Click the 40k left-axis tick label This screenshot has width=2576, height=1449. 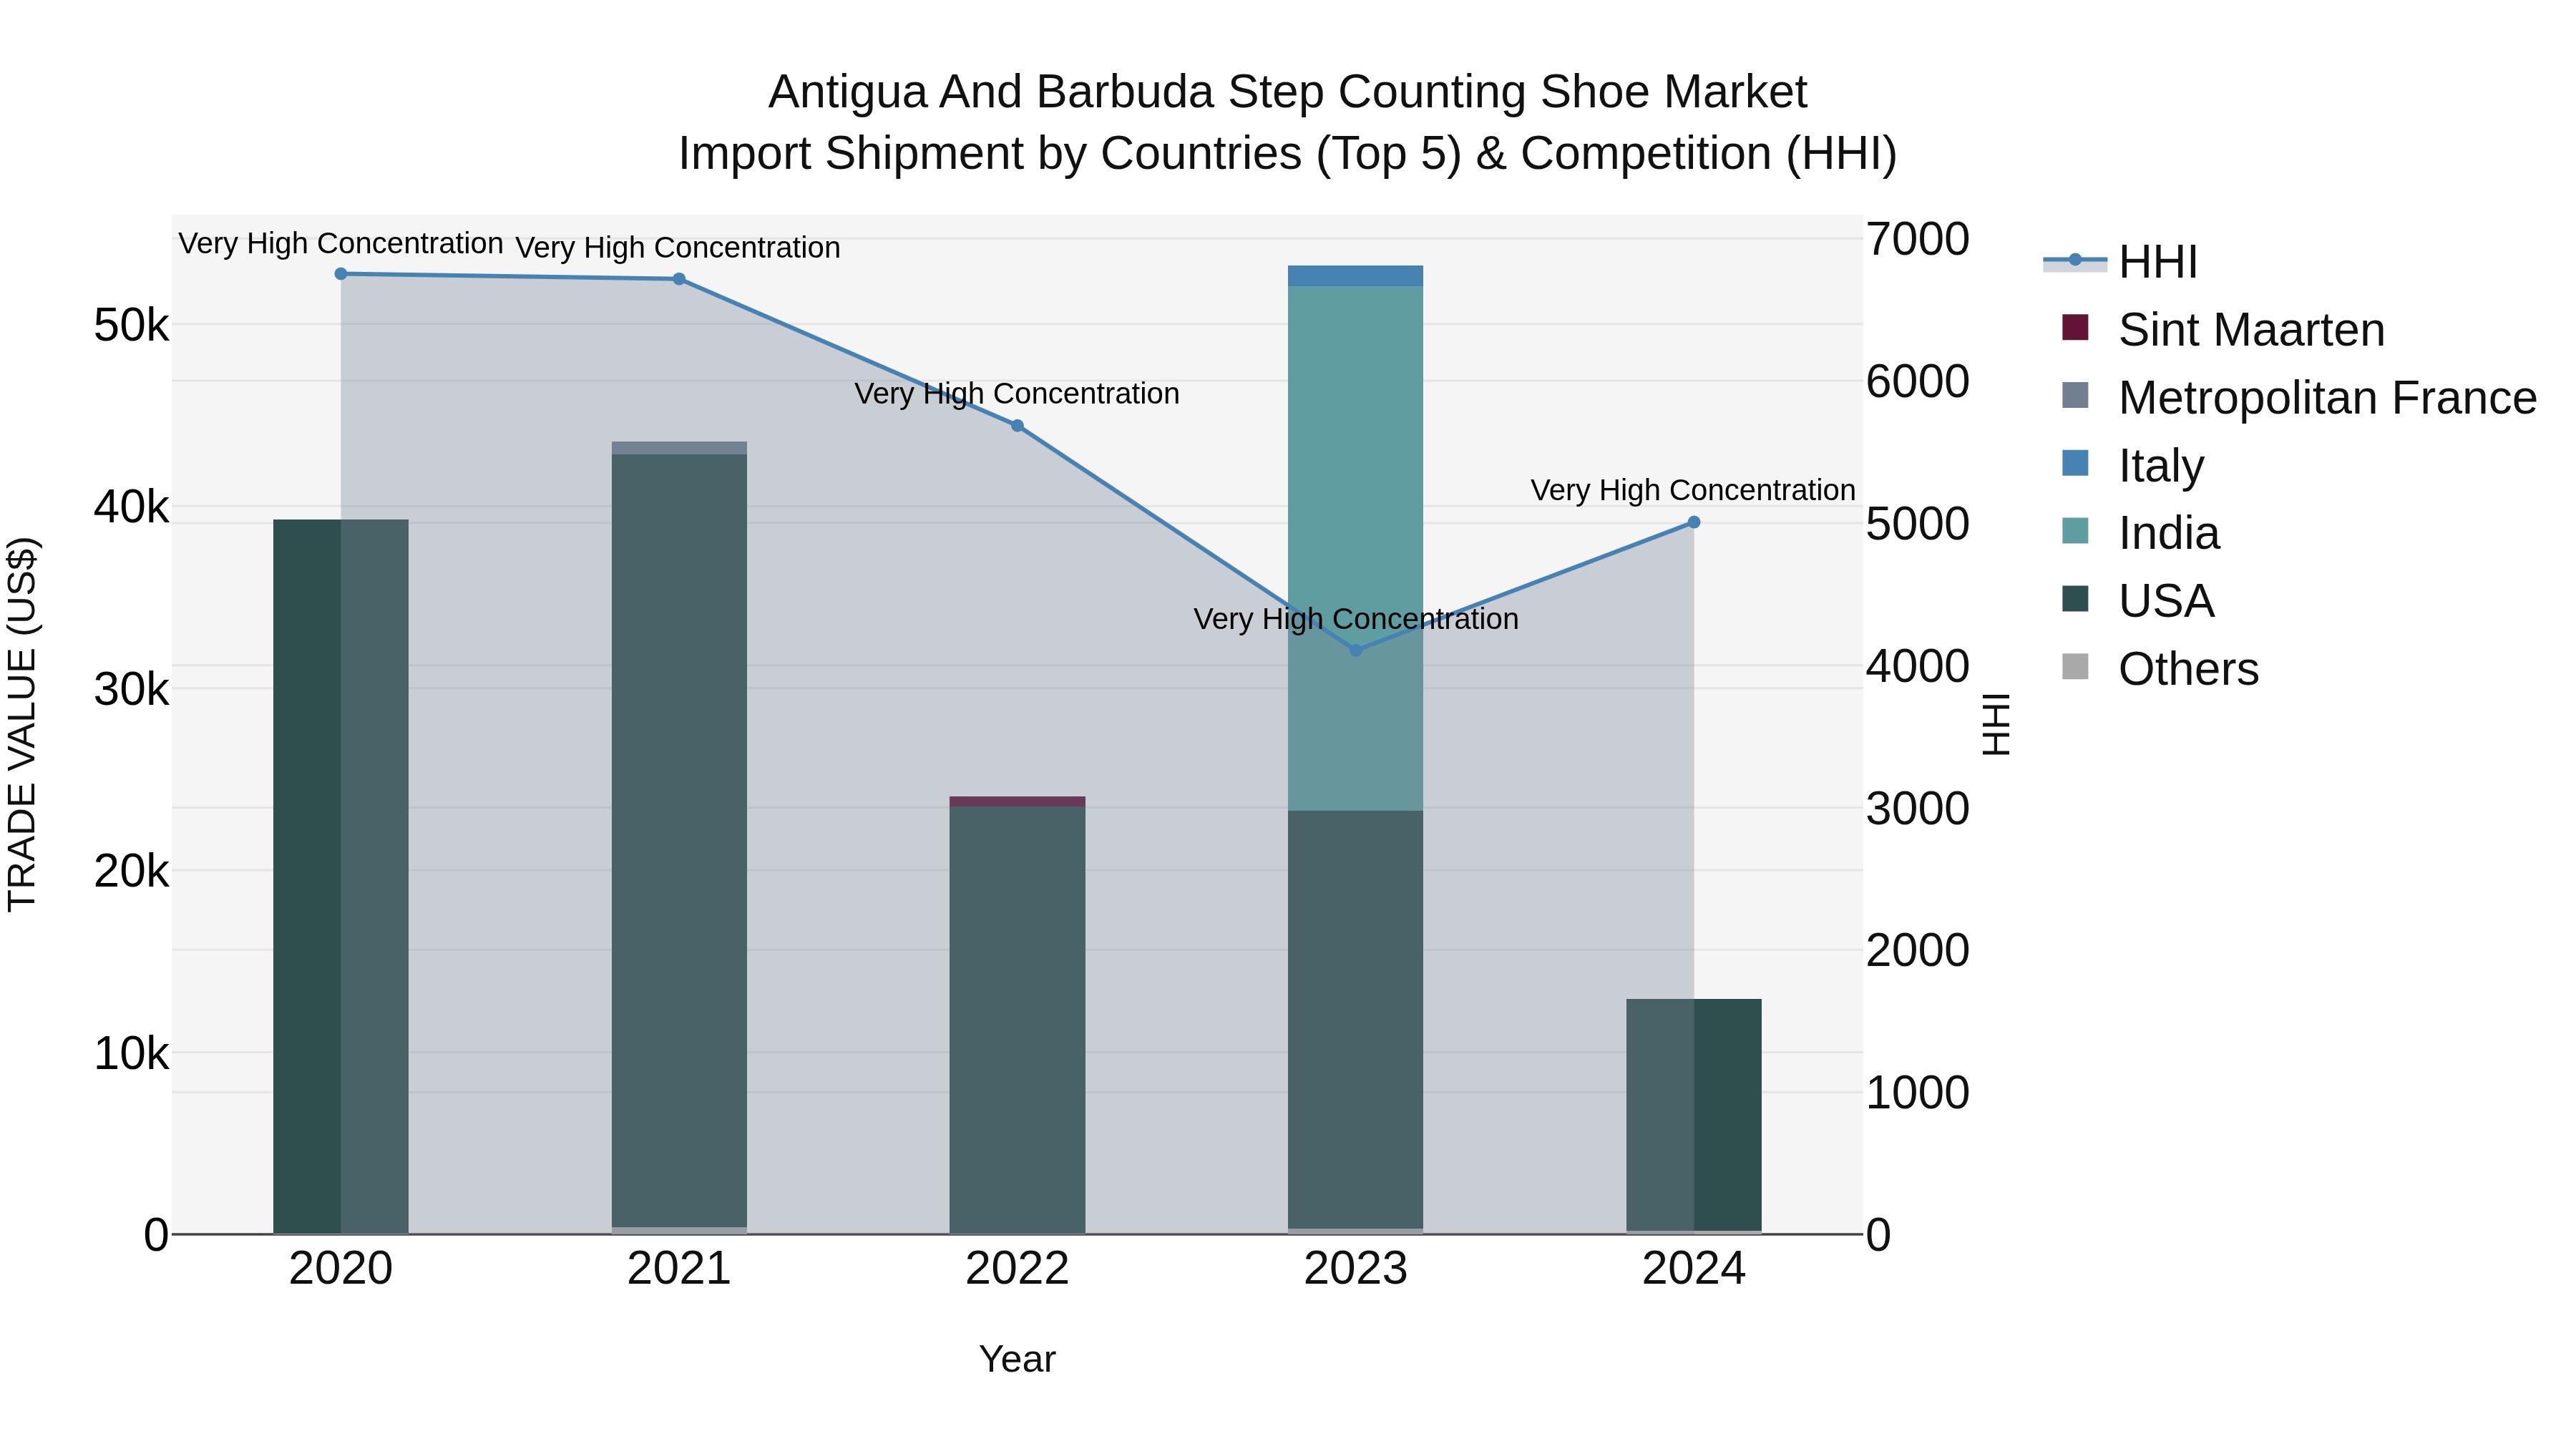tap(131, 507)
